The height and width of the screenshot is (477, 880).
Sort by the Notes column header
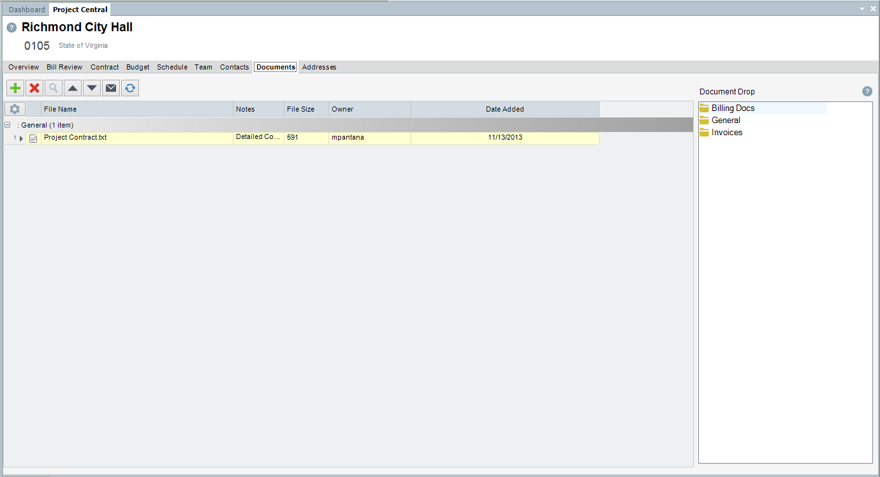coord(258,109)
